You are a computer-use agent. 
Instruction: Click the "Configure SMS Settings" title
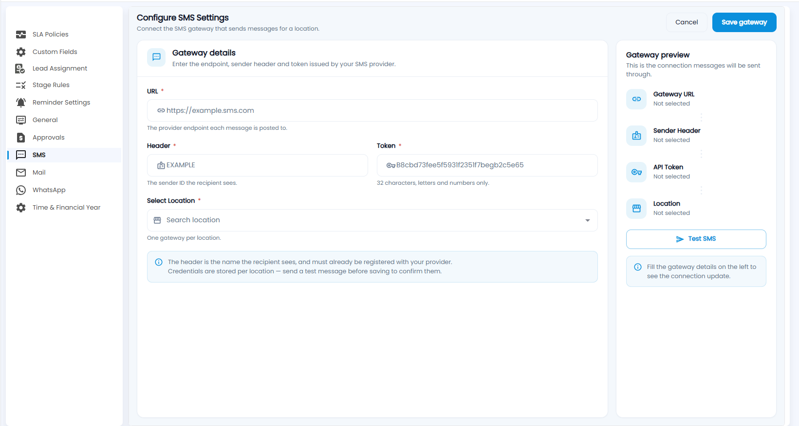[x=183, y=18]
